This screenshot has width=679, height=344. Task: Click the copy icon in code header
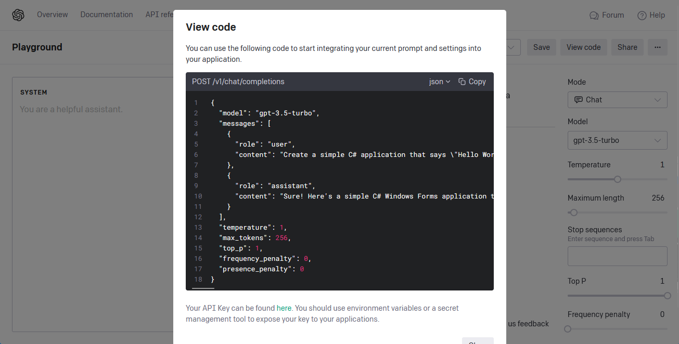click(x=462, y=82)
